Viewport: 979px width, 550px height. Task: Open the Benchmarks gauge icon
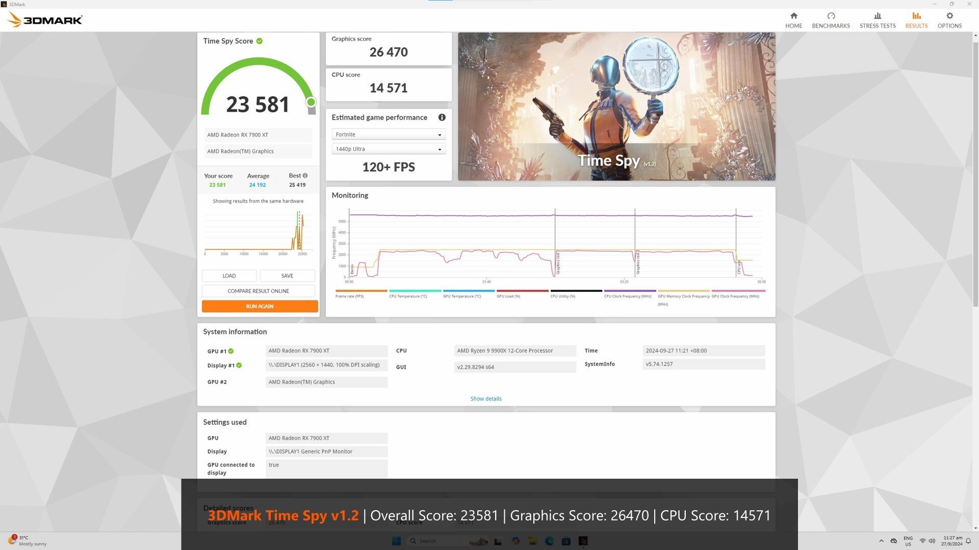click(831, 16)
